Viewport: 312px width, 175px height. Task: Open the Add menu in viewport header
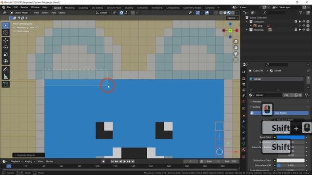pyautogui.click(x=54, y=13)
